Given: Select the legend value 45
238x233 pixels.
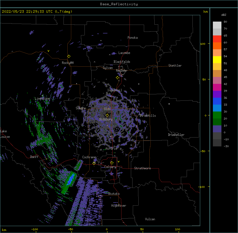Looking at the screenshot, I should (x=225, y=77).
